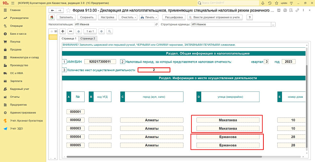Click the remove page minus icon

coord(70,31)
